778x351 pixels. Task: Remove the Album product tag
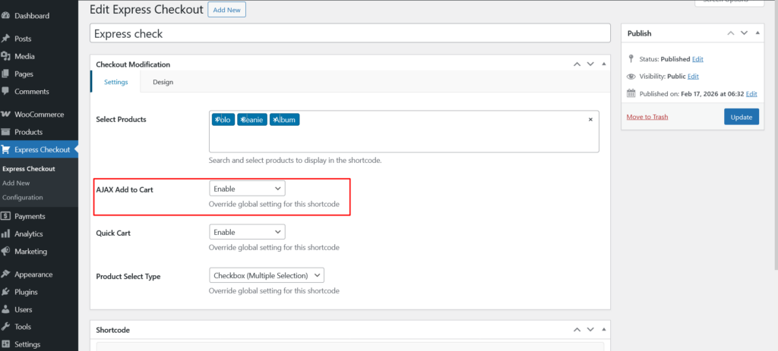click(x=274, y=120)
